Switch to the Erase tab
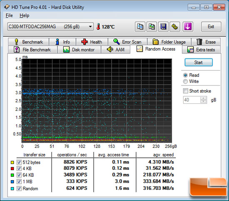 coord(206,42)
